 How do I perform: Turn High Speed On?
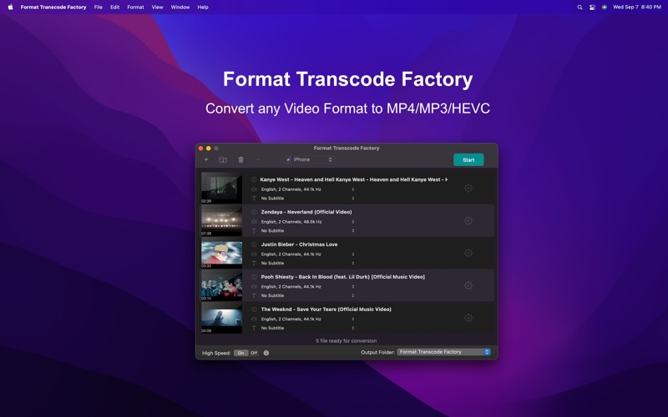[240, 353]
